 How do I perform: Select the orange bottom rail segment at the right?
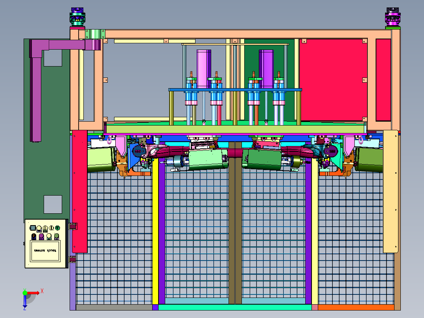coord(356,307)
